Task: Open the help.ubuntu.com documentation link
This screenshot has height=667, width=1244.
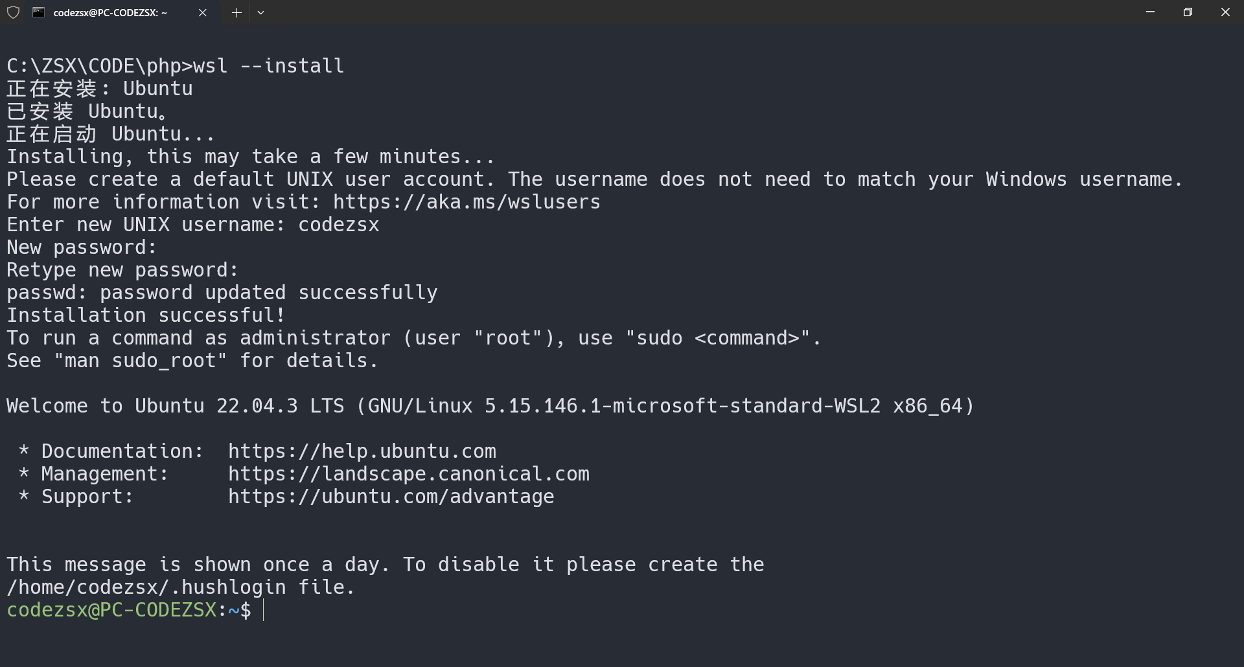Action: 362,451
